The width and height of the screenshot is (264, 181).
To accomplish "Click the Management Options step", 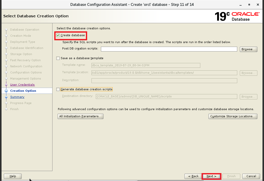I will click(25, 79).
